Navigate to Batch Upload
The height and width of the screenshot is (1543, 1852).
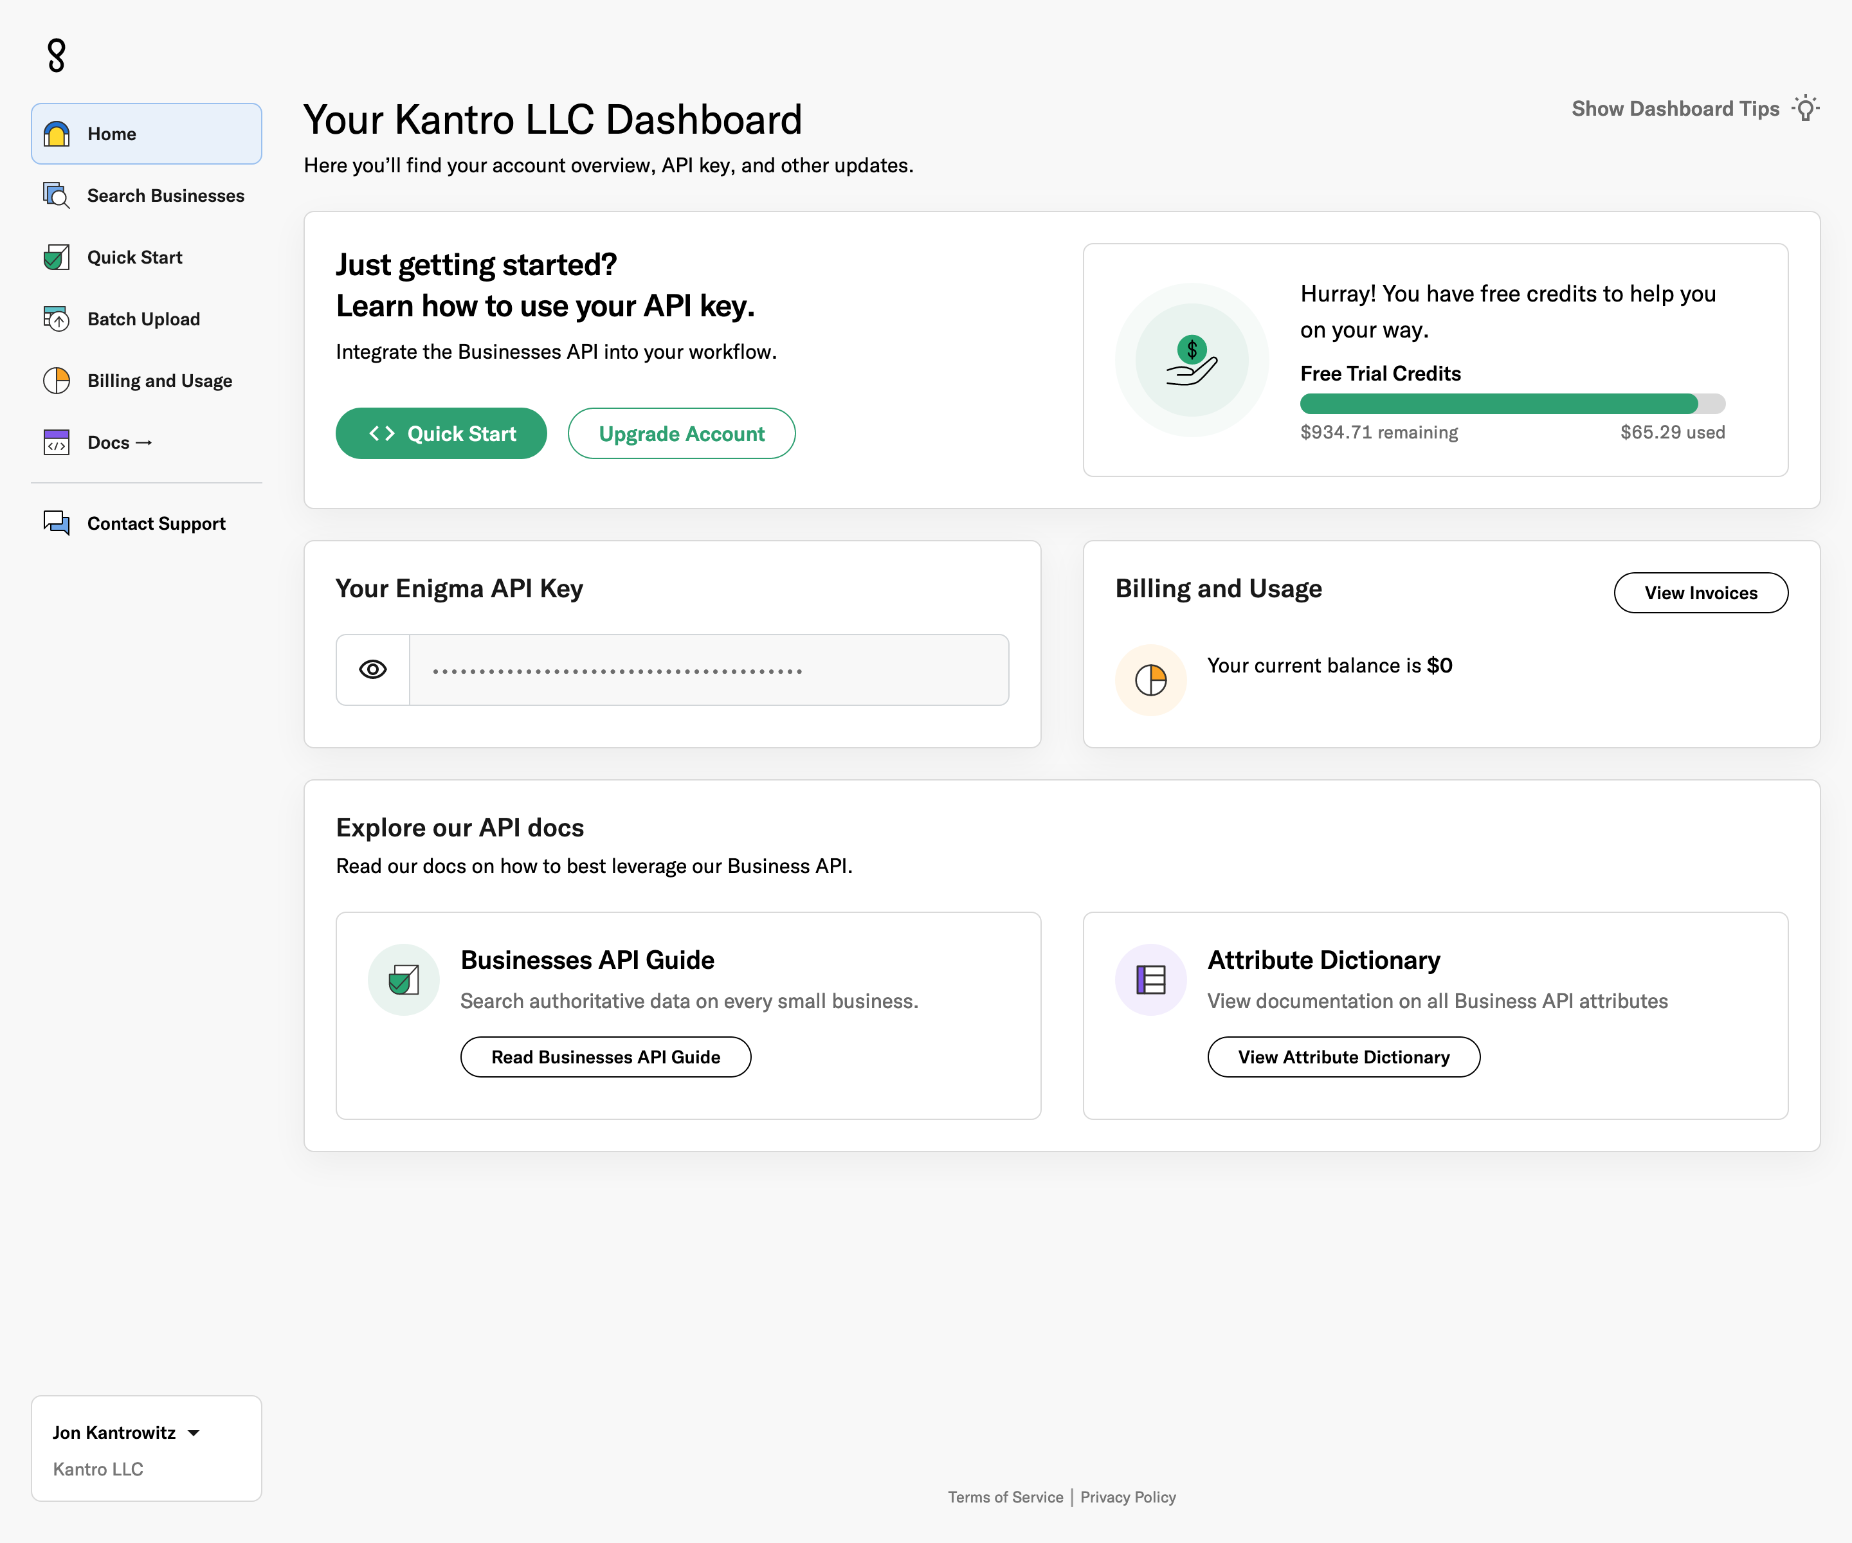click(x=147, y=319)
